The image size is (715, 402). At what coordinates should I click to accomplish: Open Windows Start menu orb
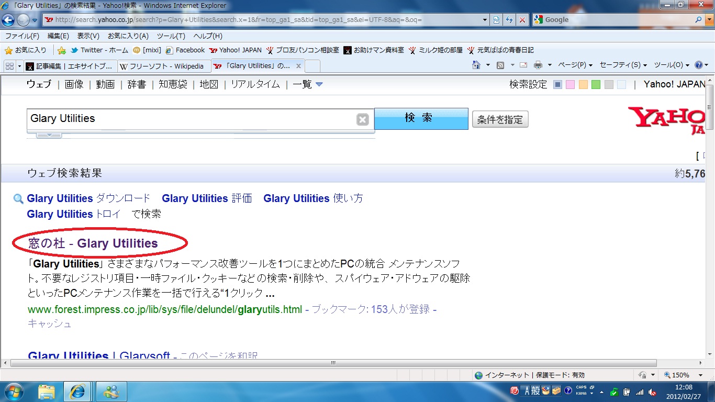coord(14,392)
